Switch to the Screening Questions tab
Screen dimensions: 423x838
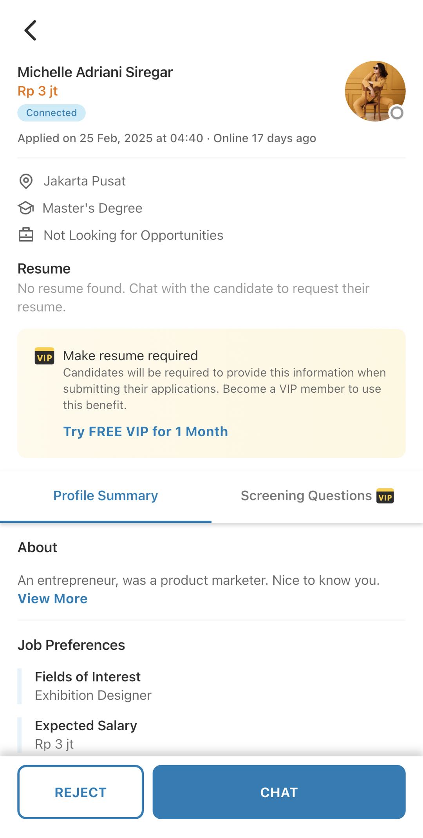pos(317,496)
